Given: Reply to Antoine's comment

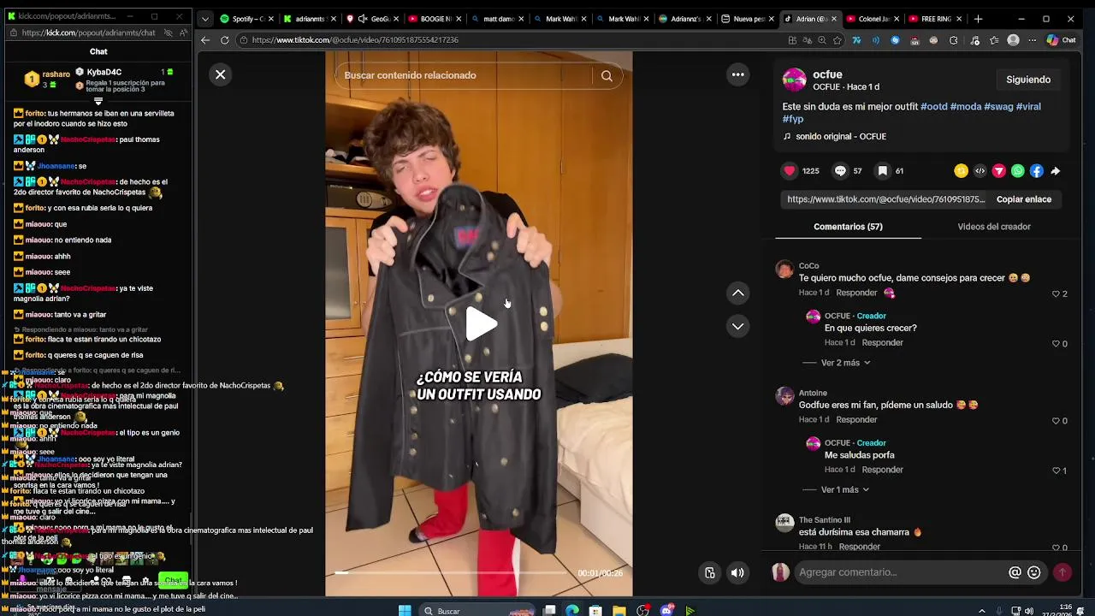Looking at the screenshot, I should point(856,419).
